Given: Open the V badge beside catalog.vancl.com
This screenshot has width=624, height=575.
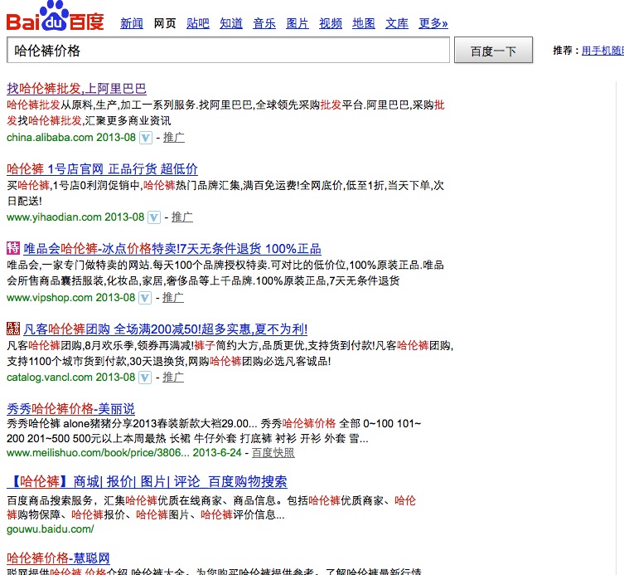Looking at the screenshot, I should 145,378.
